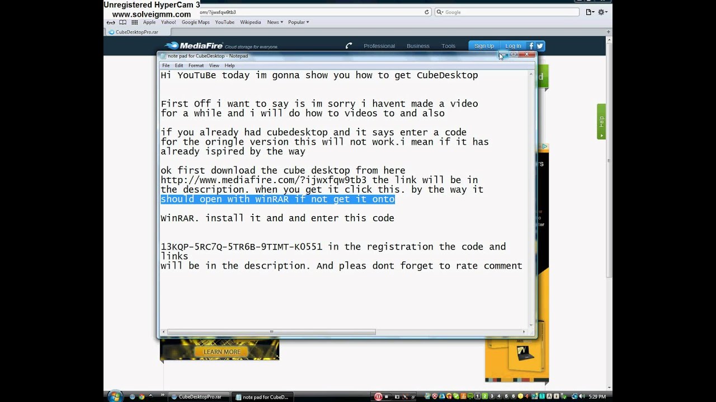Open the Notepad View menu
716x402 pixels.
[214, 65]
